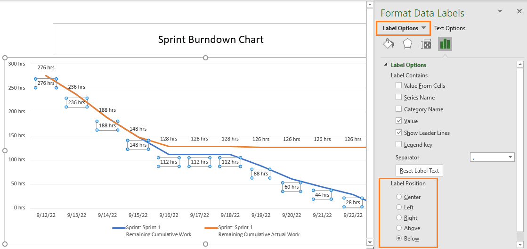Click the worksheet scrollbar up arrow
Image resolution: width=527 pixels, height=249 pixels.
click(x=370, y=4)
